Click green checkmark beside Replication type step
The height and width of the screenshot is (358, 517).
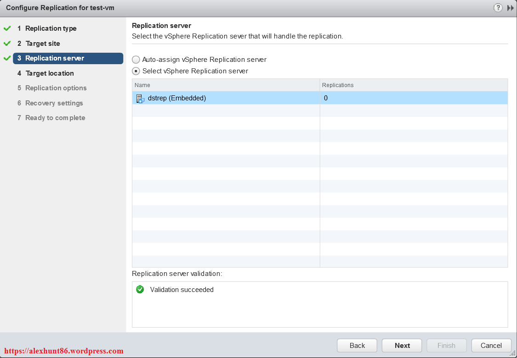click(7, 28)
